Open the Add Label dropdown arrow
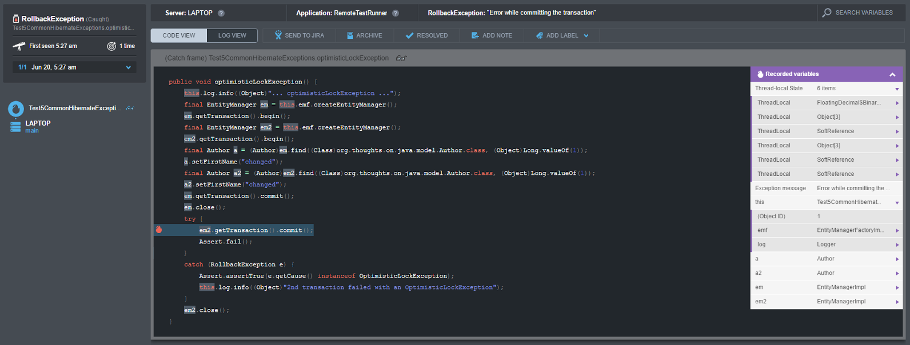This screenshot has height=345, width=910. (586, 35)
